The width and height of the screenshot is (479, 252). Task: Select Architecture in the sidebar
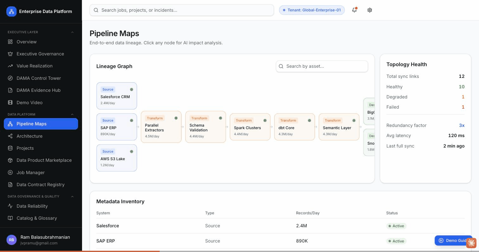pos(41,136)
